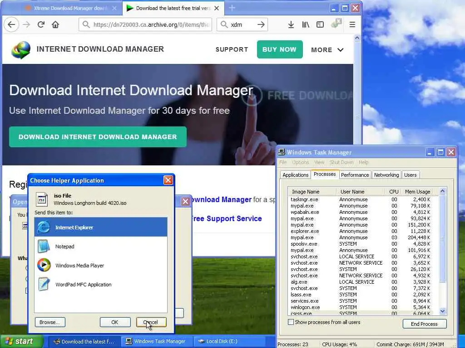
Task: Open the browser hamburger menu
Action: pyautogui.click(x=352, y=24)
